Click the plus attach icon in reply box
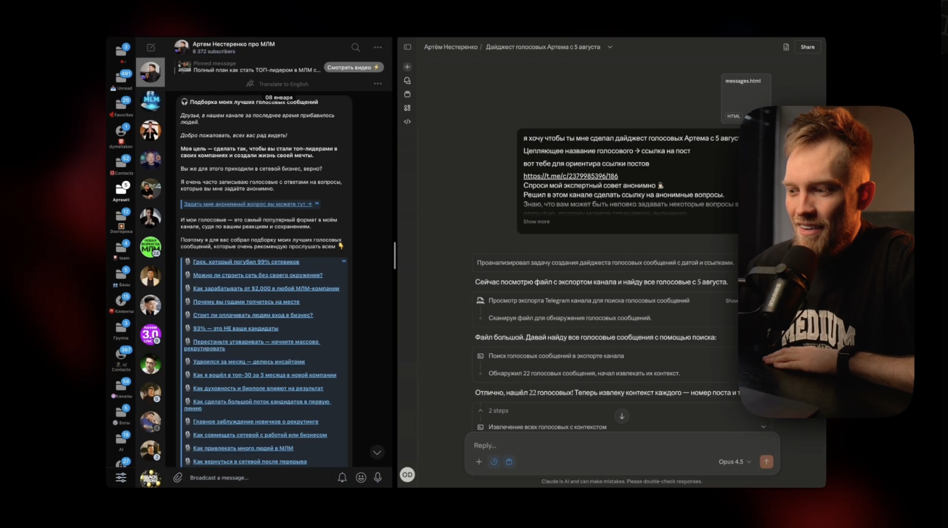948x528 pixels. click(479, 462)
